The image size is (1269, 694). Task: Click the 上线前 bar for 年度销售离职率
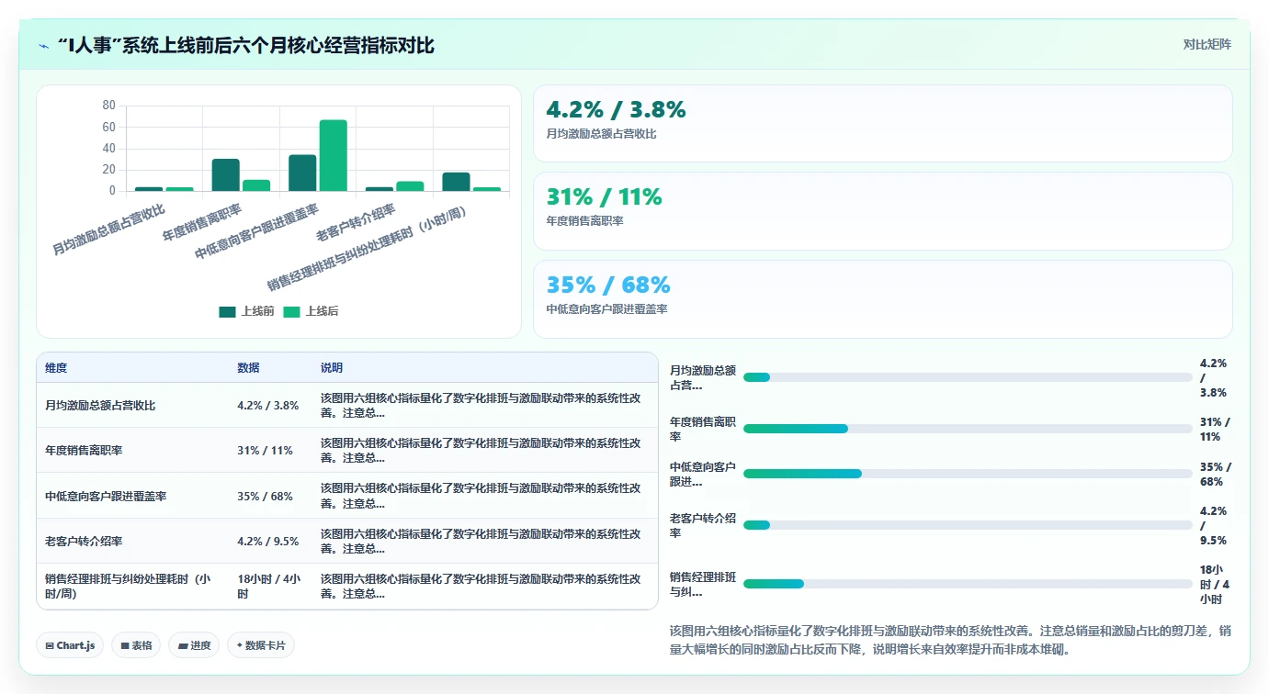(x=225, y=175)
